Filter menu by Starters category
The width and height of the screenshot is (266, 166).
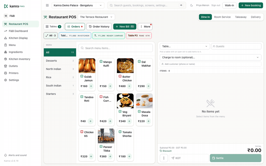click(x=60, y=94)
